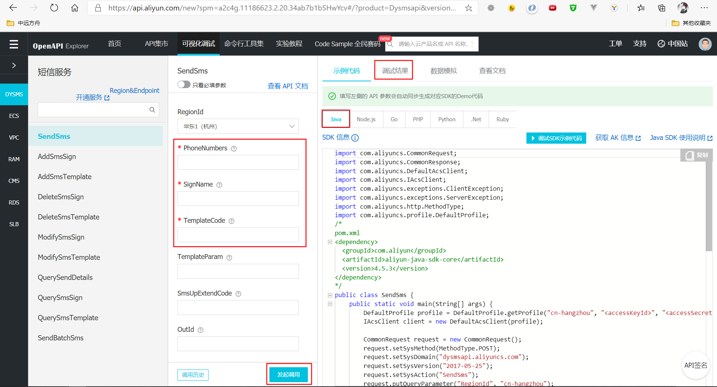Click the user avatar in top bar
This screenshot has height=387, width=717.
click(705, 44)
